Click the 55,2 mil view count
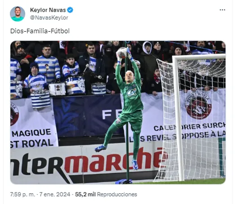 click(85, 194)
